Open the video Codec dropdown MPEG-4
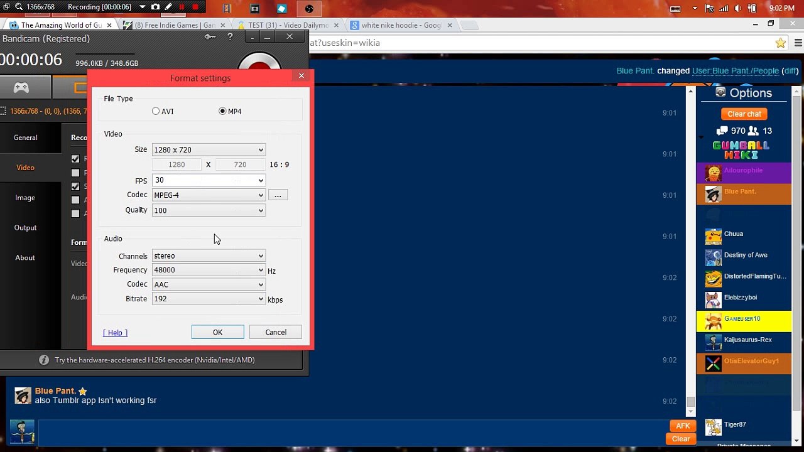804x452 pixels. tap(209, 195)
